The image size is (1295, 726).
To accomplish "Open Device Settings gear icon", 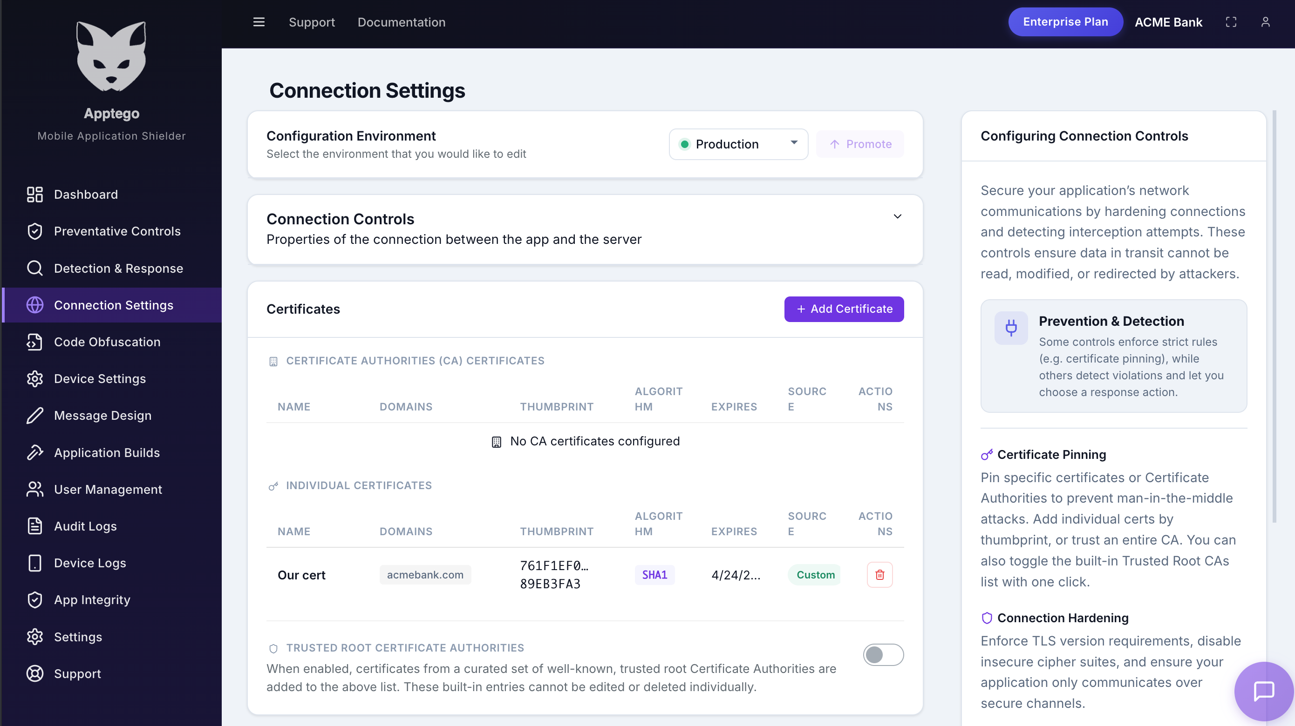I will [34, 378].
